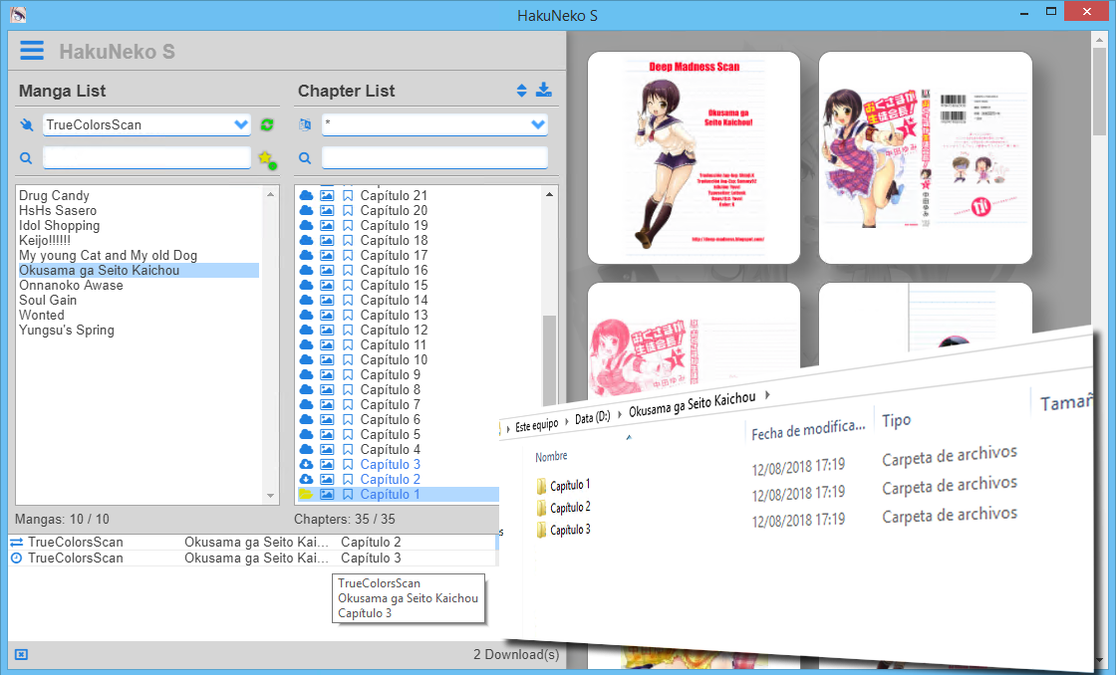Image resolution: width=1116 pixels, height=675 pixels.
Task: Click the cloud icon for Capítulo 15
Action: pos(306,285)
